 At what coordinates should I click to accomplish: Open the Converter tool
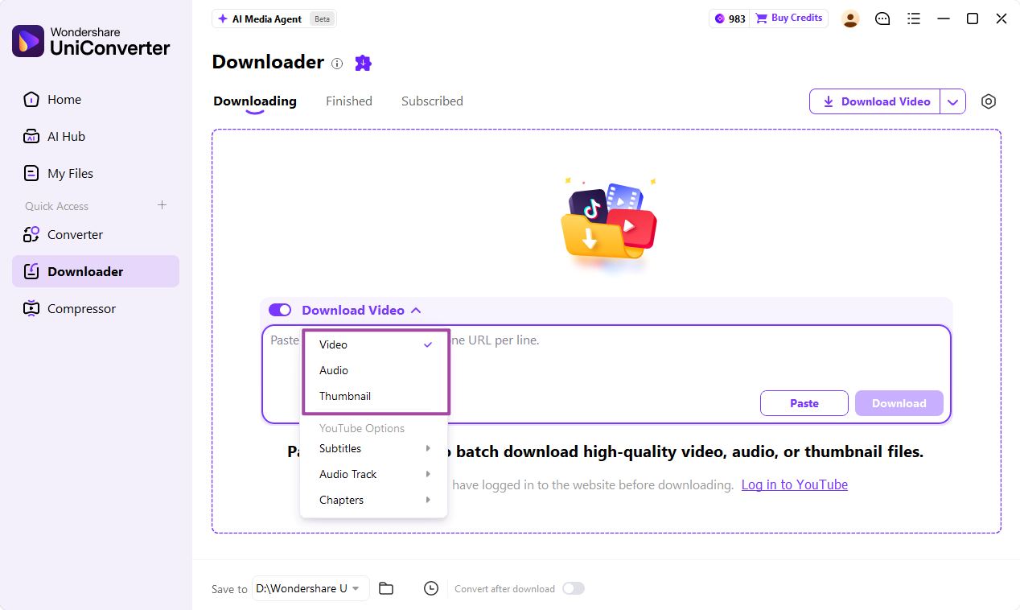pyautogui.click(x=96, y=235)
